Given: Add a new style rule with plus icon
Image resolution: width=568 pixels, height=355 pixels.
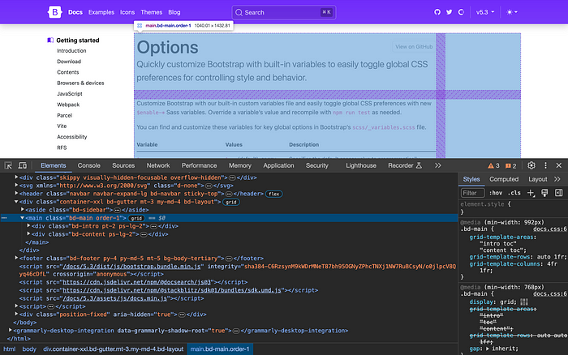Looking at the screenshot, I should pyautogui.click(x=531, y=193).
